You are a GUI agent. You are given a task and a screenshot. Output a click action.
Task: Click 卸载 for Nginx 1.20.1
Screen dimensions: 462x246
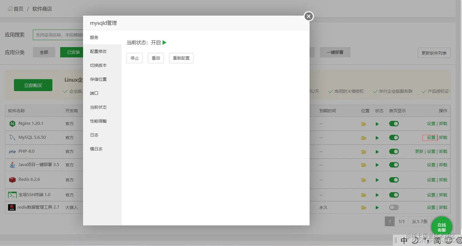click(443, 124)
